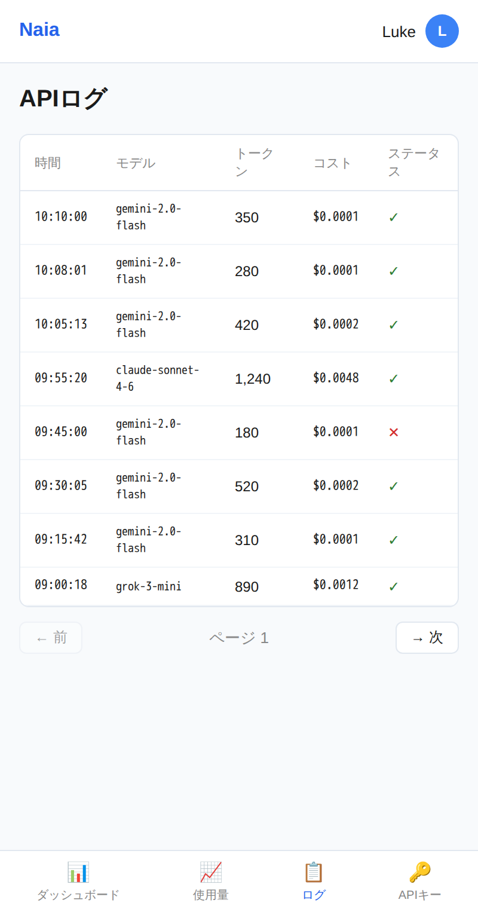
Task: Click the checkmark on the grok-3-mini row
Action: (x=393, y=586)
